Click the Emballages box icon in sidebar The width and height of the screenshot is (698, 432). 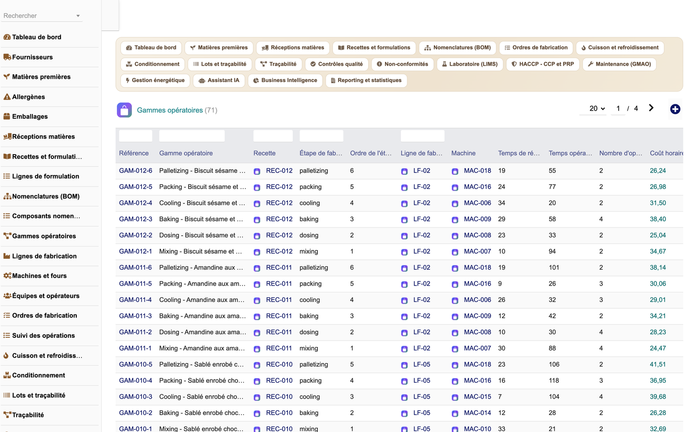click(x=7, y=116)
